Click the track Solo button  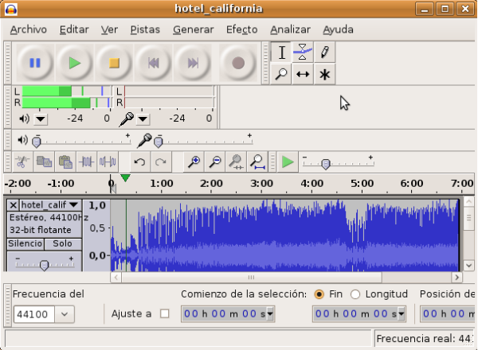(62, 243)
